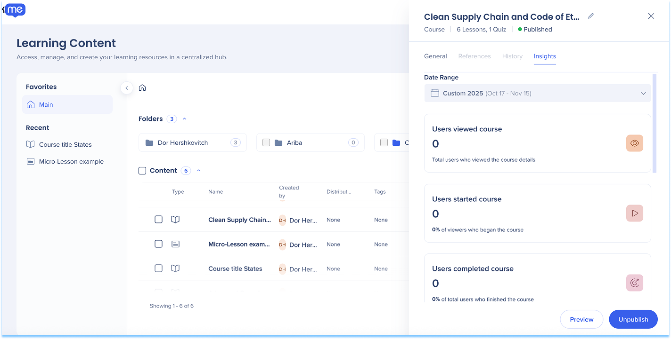Click the pencil edit icon beside course title
Viewport: 671px width, 339px height.
(x=591, y=16)
